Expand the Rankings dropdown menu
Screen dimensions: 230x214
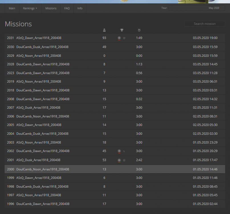30,8
